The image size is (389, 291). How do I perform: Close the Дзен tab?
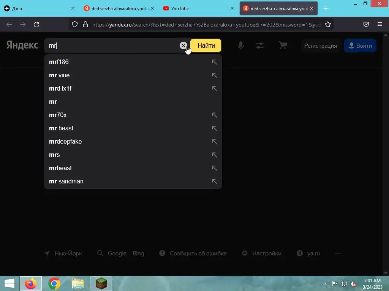73,8
